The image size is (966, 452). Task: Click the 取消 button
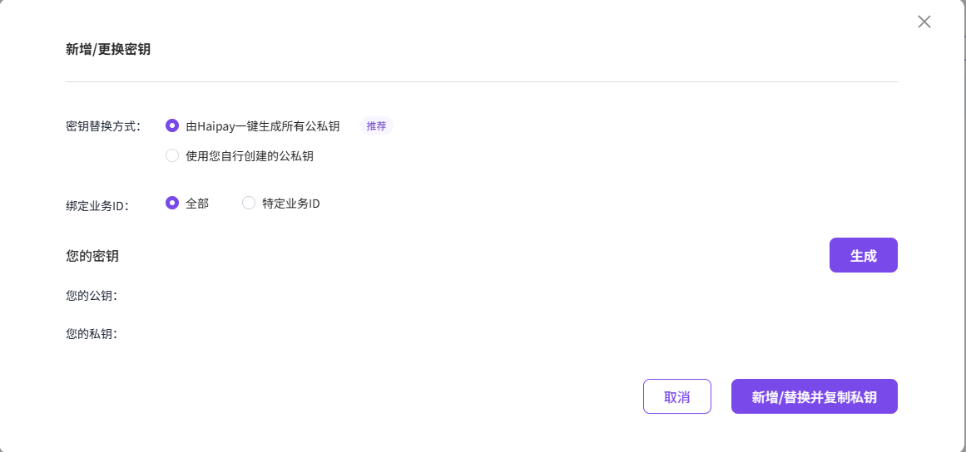tap(677, 396)
